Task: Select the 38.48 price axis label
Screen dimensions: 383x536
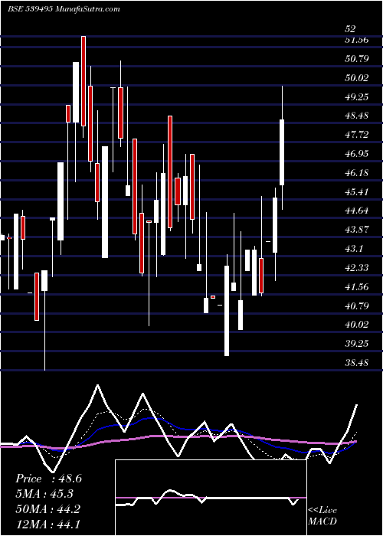Action: (x=357, y=363)
